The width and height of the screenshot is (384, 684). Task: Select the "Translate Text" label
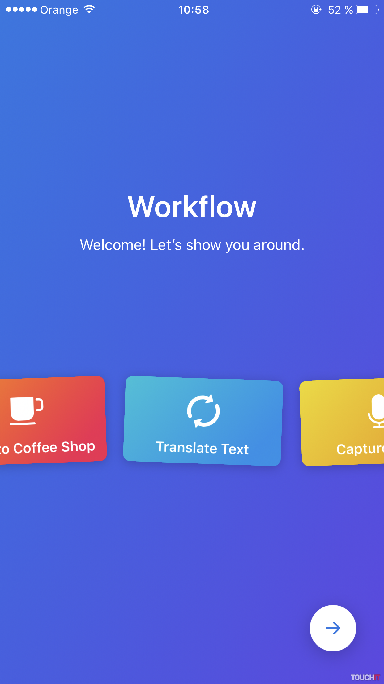click(x=203, y=448)
